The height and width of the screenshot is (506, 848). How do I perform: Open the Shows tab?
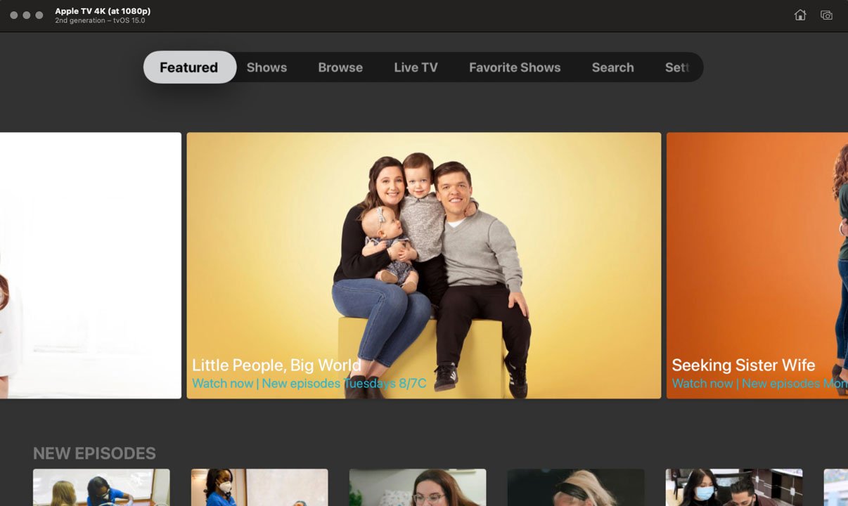(266, 67)
